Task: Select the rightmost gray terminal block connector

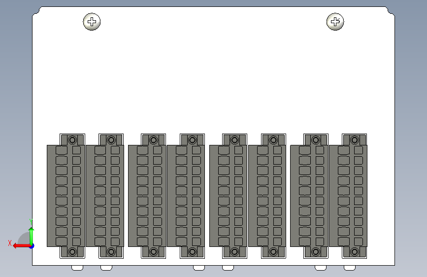Action: (x=348, y=196)
